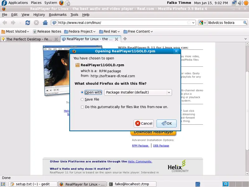Image resolution: width=249 pixels, height=187 pixels.
Task: Go back with the Back arrow
Action: click(x=5, y=23)
